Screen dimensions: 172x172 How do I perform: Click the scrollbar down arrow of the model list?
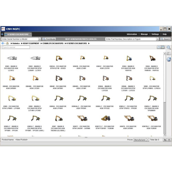(165, 135)
